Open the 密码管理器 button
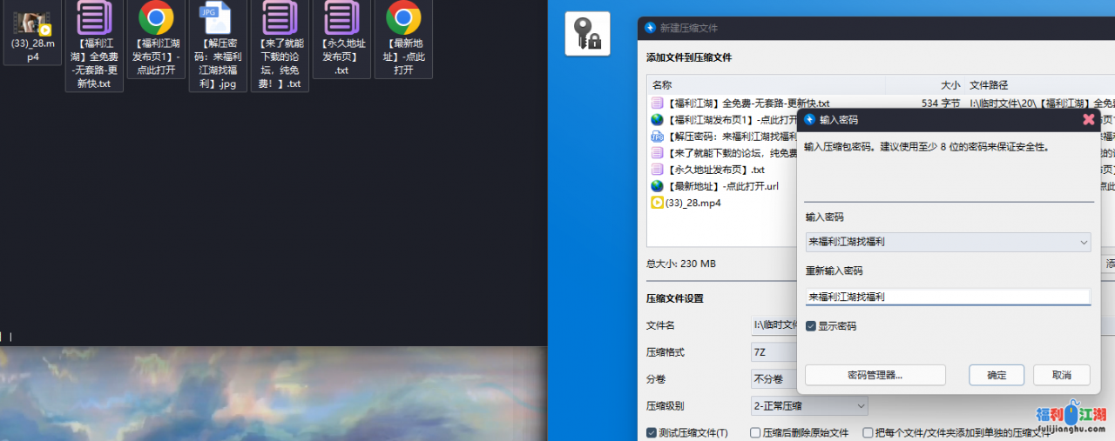Screen dimensions: 1115x441 [875, 375]
